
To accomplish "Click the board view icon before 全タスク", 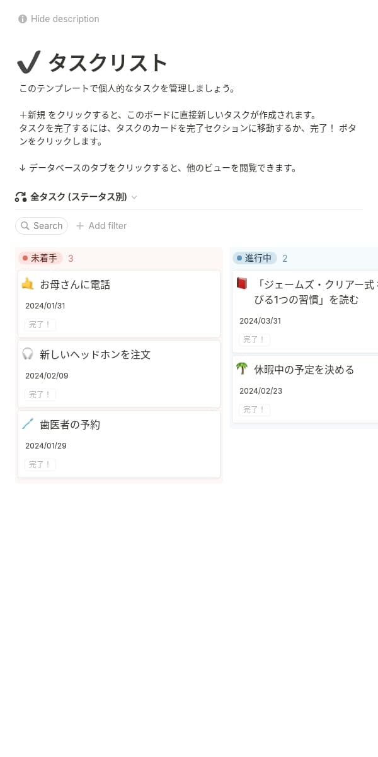I will click(21, 197).
